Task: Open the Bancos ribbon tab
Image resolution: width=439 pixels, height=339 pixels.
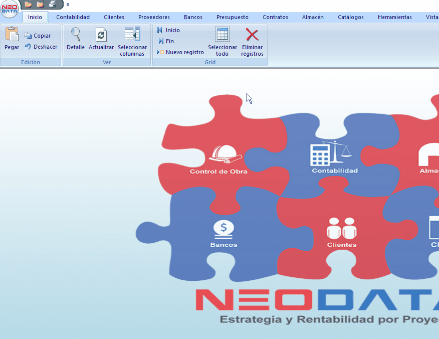Action: (193, 17)
